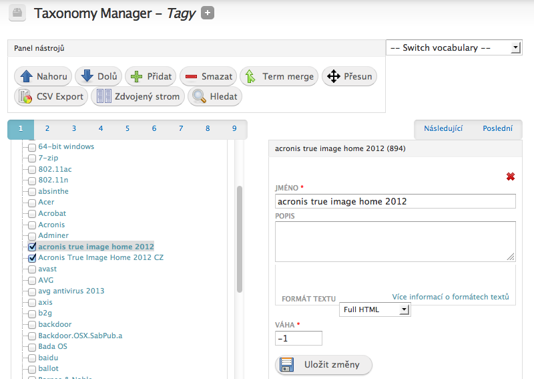
Task: Open the Acronis term link
Action: [51, 225]
